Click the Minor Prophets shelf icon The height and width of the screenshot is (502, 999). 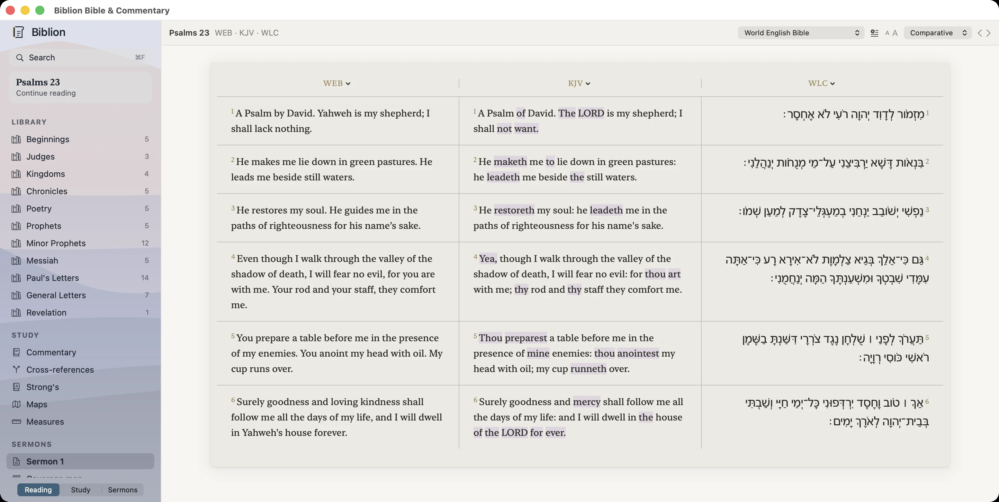coord(16,243)
